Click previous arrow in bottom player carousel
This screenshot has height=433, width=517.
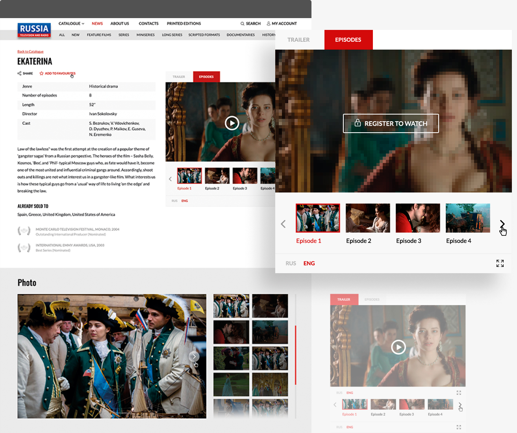point(335,405)
